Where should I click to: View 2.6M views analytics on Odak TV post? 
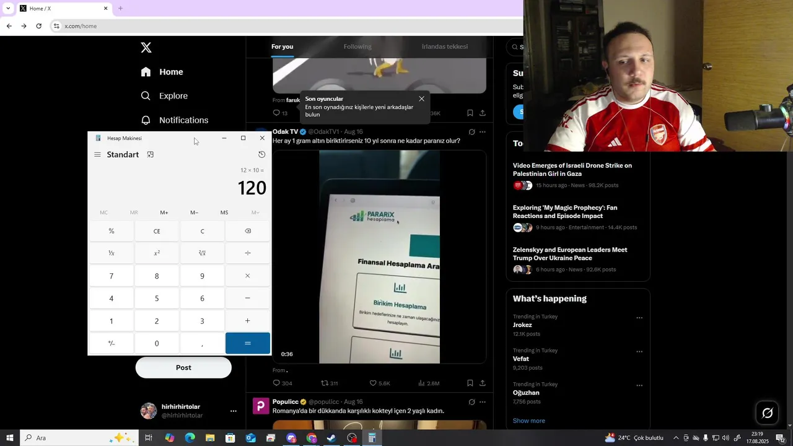pyautogui.click(x=429, y=383)
